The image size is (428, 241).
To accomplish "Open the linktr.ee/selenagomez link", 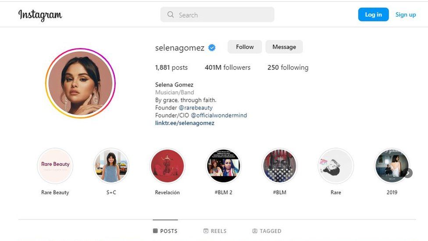I will 185,123.
